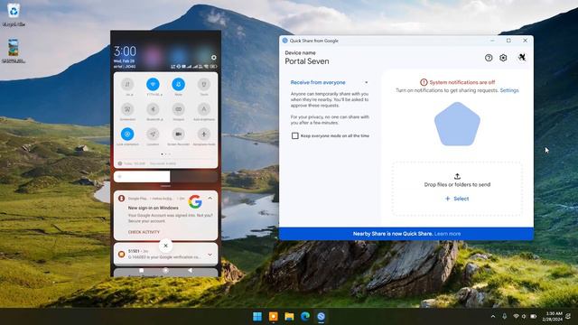
Task: Toggle Torch tile on phone panel
Action: [x=204, y=84]
